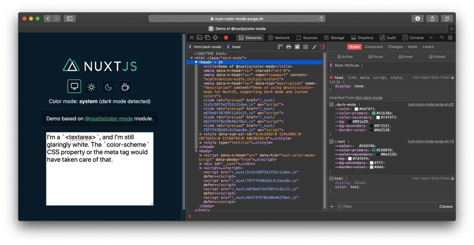This screenshot has width=474, height=245.
Task: Click the print styles icon in DOM toolbar
Action: (x=289, y=47)
